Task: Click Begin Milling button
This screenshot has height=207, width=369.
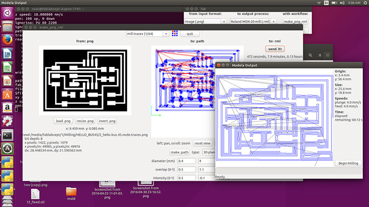Action: pyautogui.click(x=348, y=163)
